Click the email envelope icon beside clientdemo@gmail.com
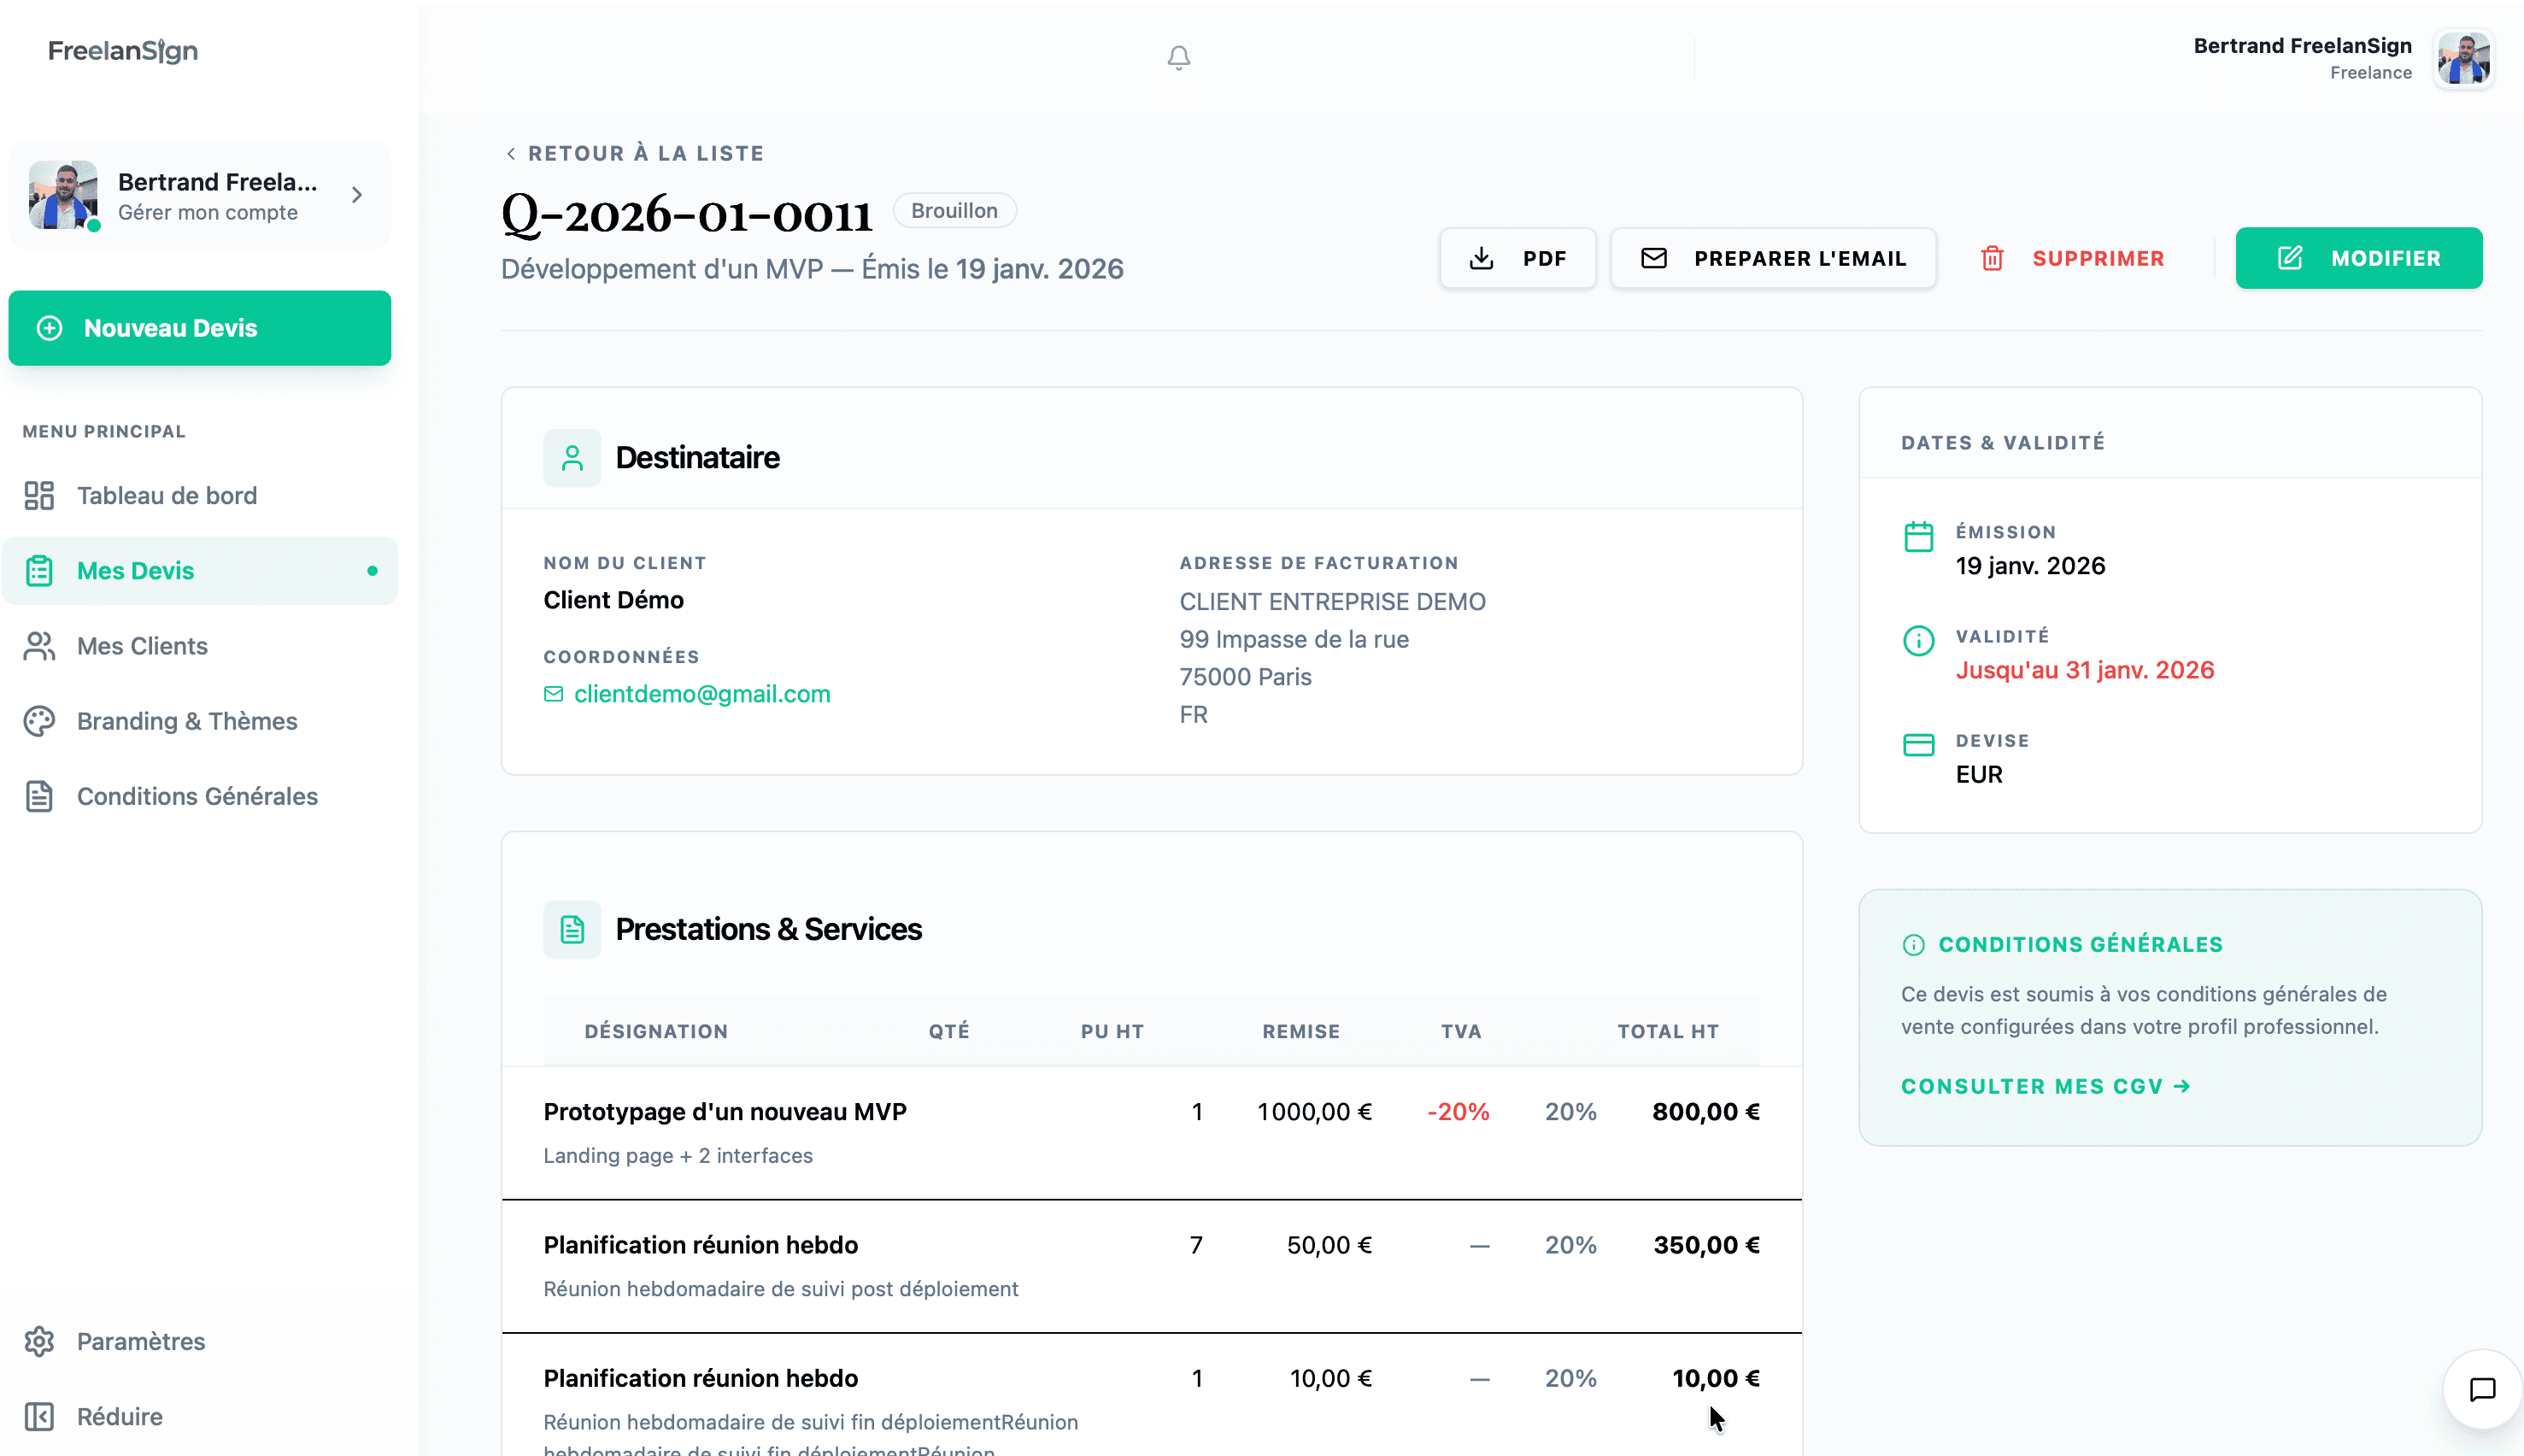Image resolution: width=2524 pixels, height=1456 pixels. point(553,694)
